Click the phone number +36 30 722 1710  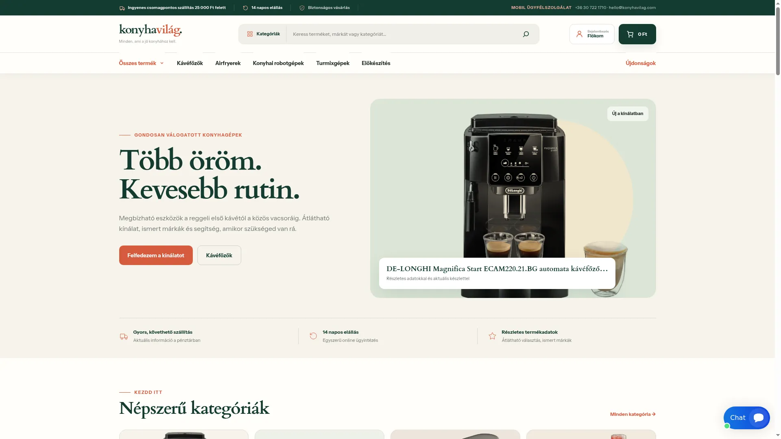[x=591, y=8]
